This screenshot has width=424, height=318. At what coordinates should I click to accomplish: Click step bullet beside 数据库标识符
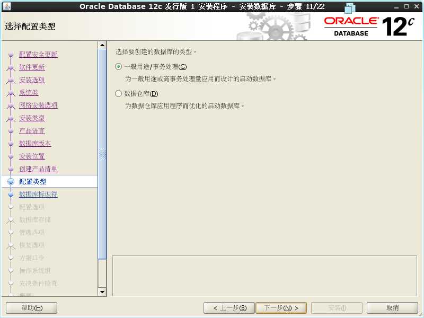pos(11,194)
